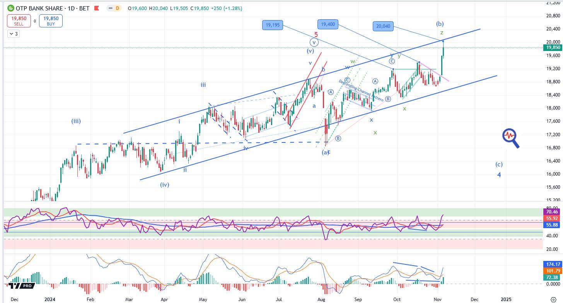Select the blue (iii) wave label
Screen dimensions: 563x303
click(76, 121)
